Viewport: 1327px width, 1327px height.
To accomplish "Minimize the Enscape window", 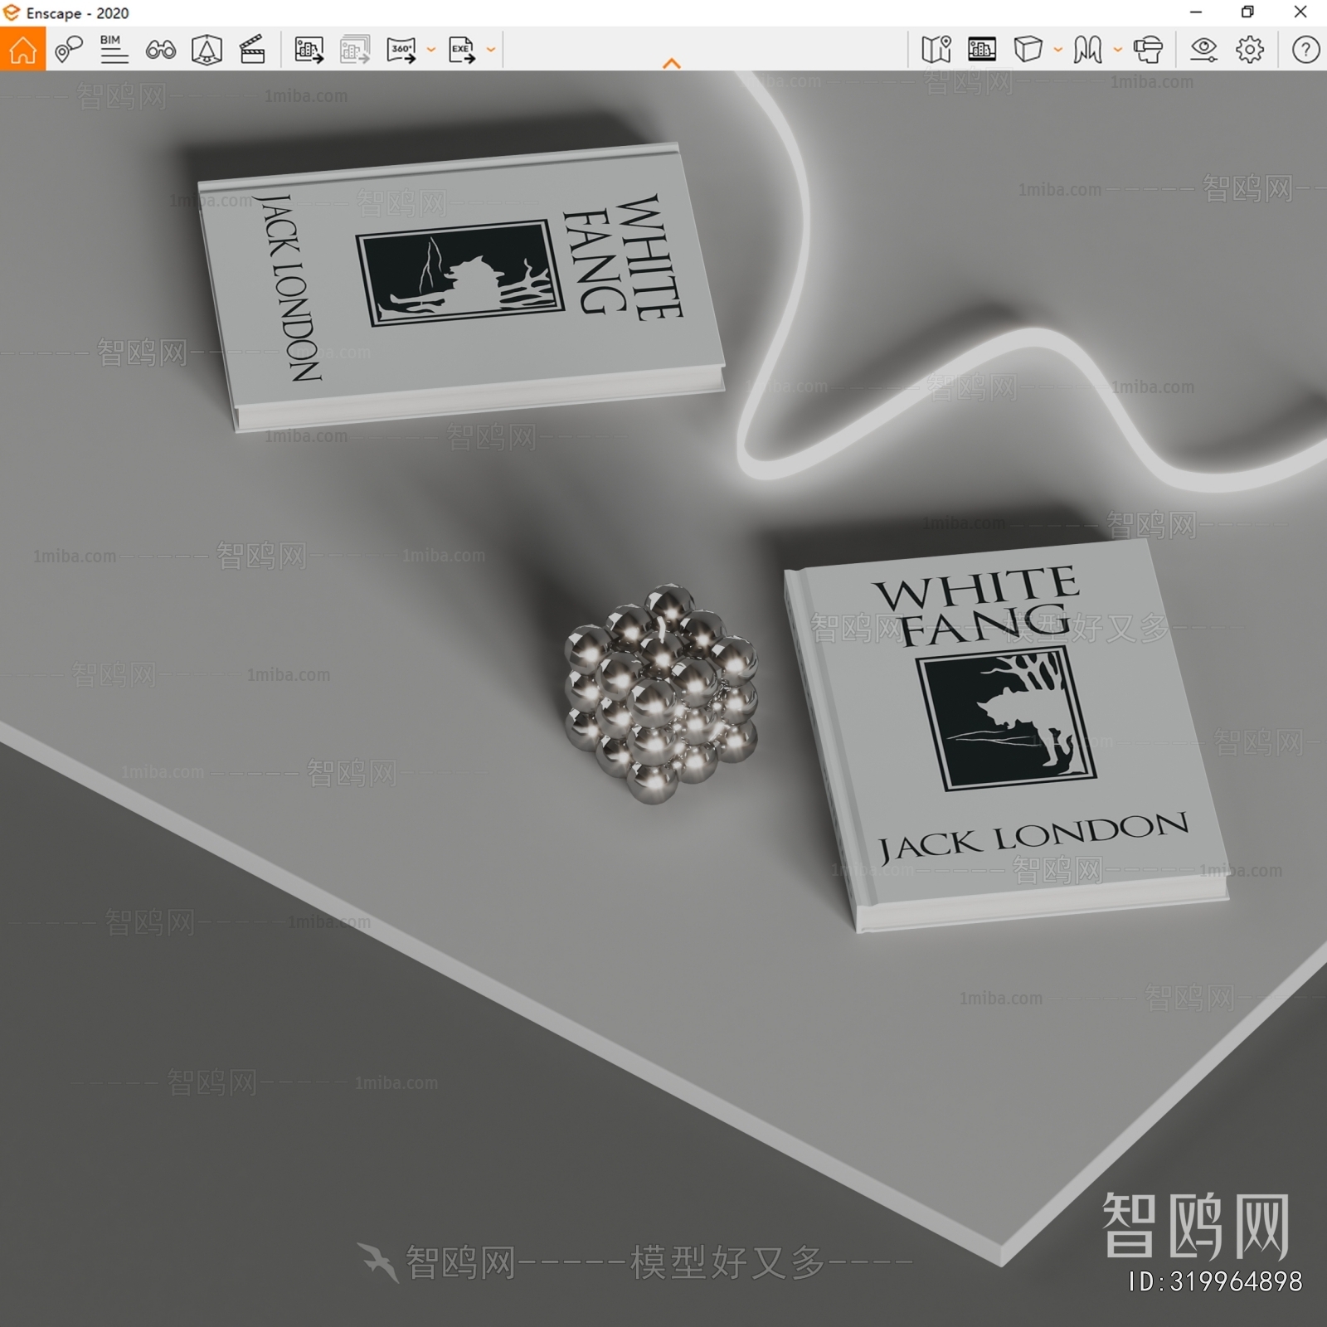I will pos(1196,12).
